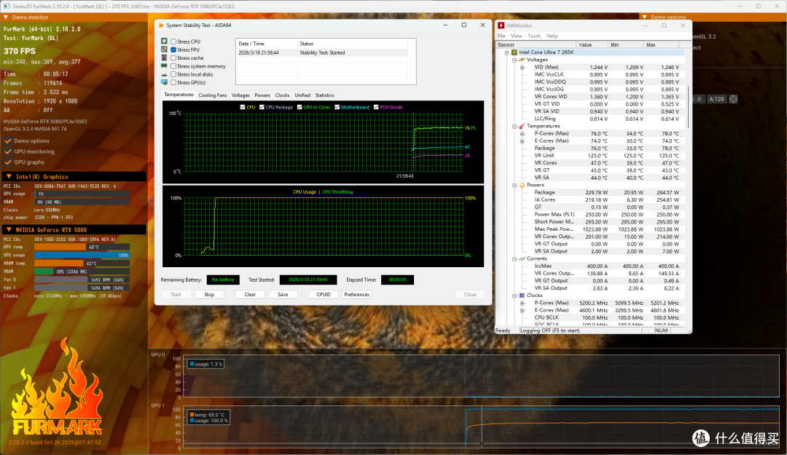The image size is (787, 455).
Task: Click the FurMark app icon in the title bar
Action: [7, 7]
